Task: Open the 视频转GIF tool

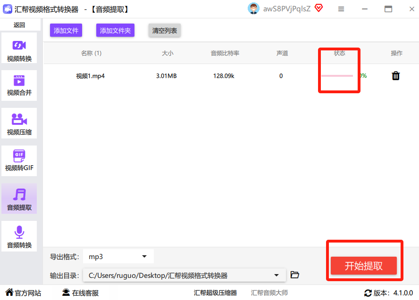Action: pos(19,161)
